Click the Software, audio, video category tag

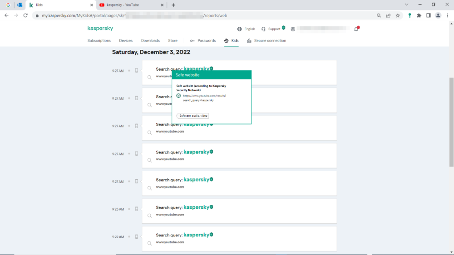(193, 116)
